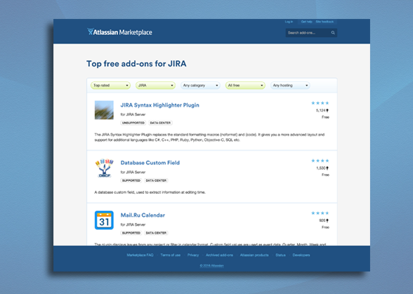
Task: Open the Top rated sort dropdown
Action: 111,86
